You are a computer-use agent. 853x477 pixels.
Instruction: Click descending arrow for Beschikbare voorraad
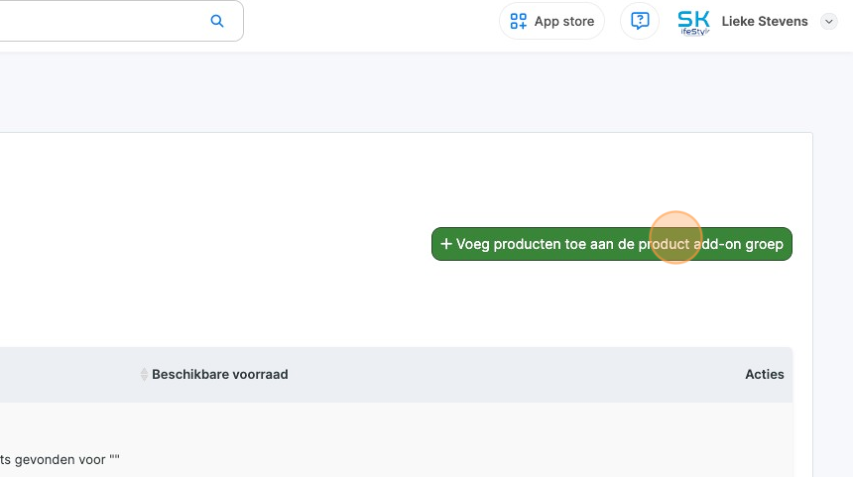[144, 379]
